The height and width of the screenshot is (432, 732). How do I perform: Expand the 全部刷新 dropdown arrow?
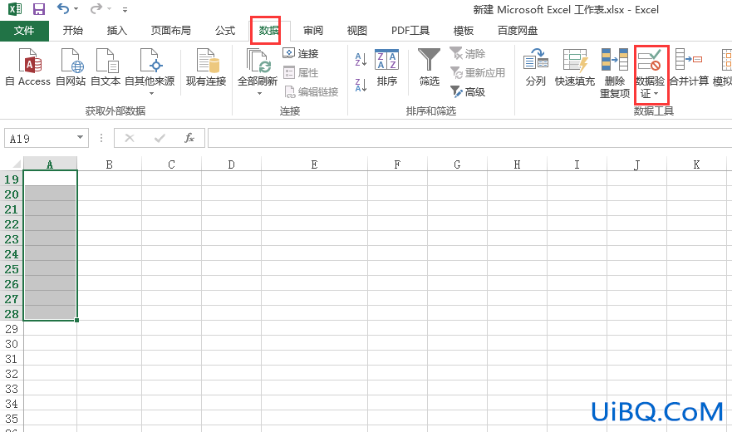pyautogui.click(x=259, y=94)
